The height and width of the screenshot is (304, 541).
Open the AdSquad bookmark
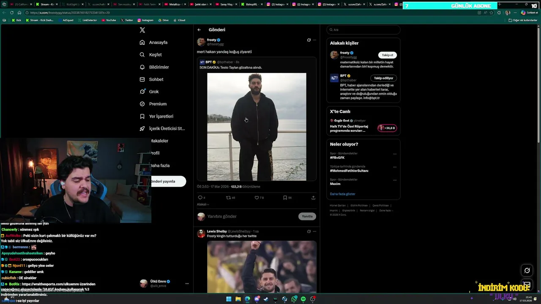[66, 20]
